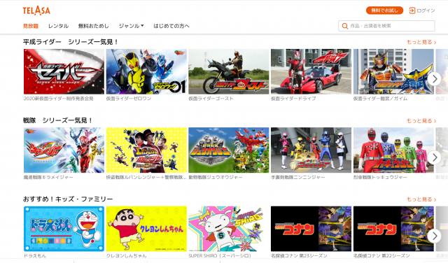448x263 pixels.
Task: Click the クレヨンしんちゃん title text
Action: tap(126, 256)
